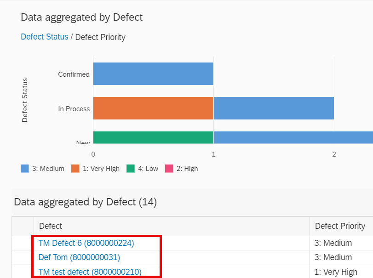Click the pink 2: High legend swatch
The height and width of the screenshot is (278, 373).
169,169
